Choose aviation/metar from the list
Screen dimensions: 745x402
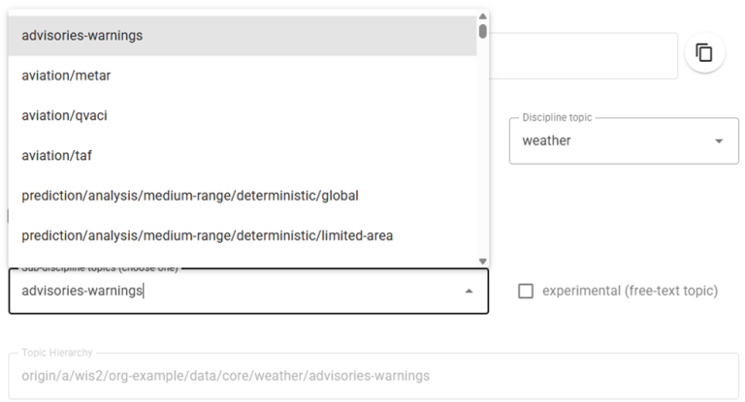[x=73, y=76]
